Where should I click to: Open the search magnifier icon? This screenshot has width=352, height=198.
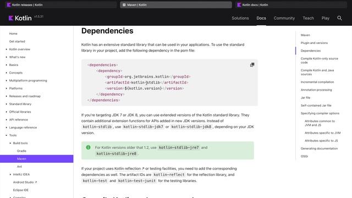click(x=339, y=18)
